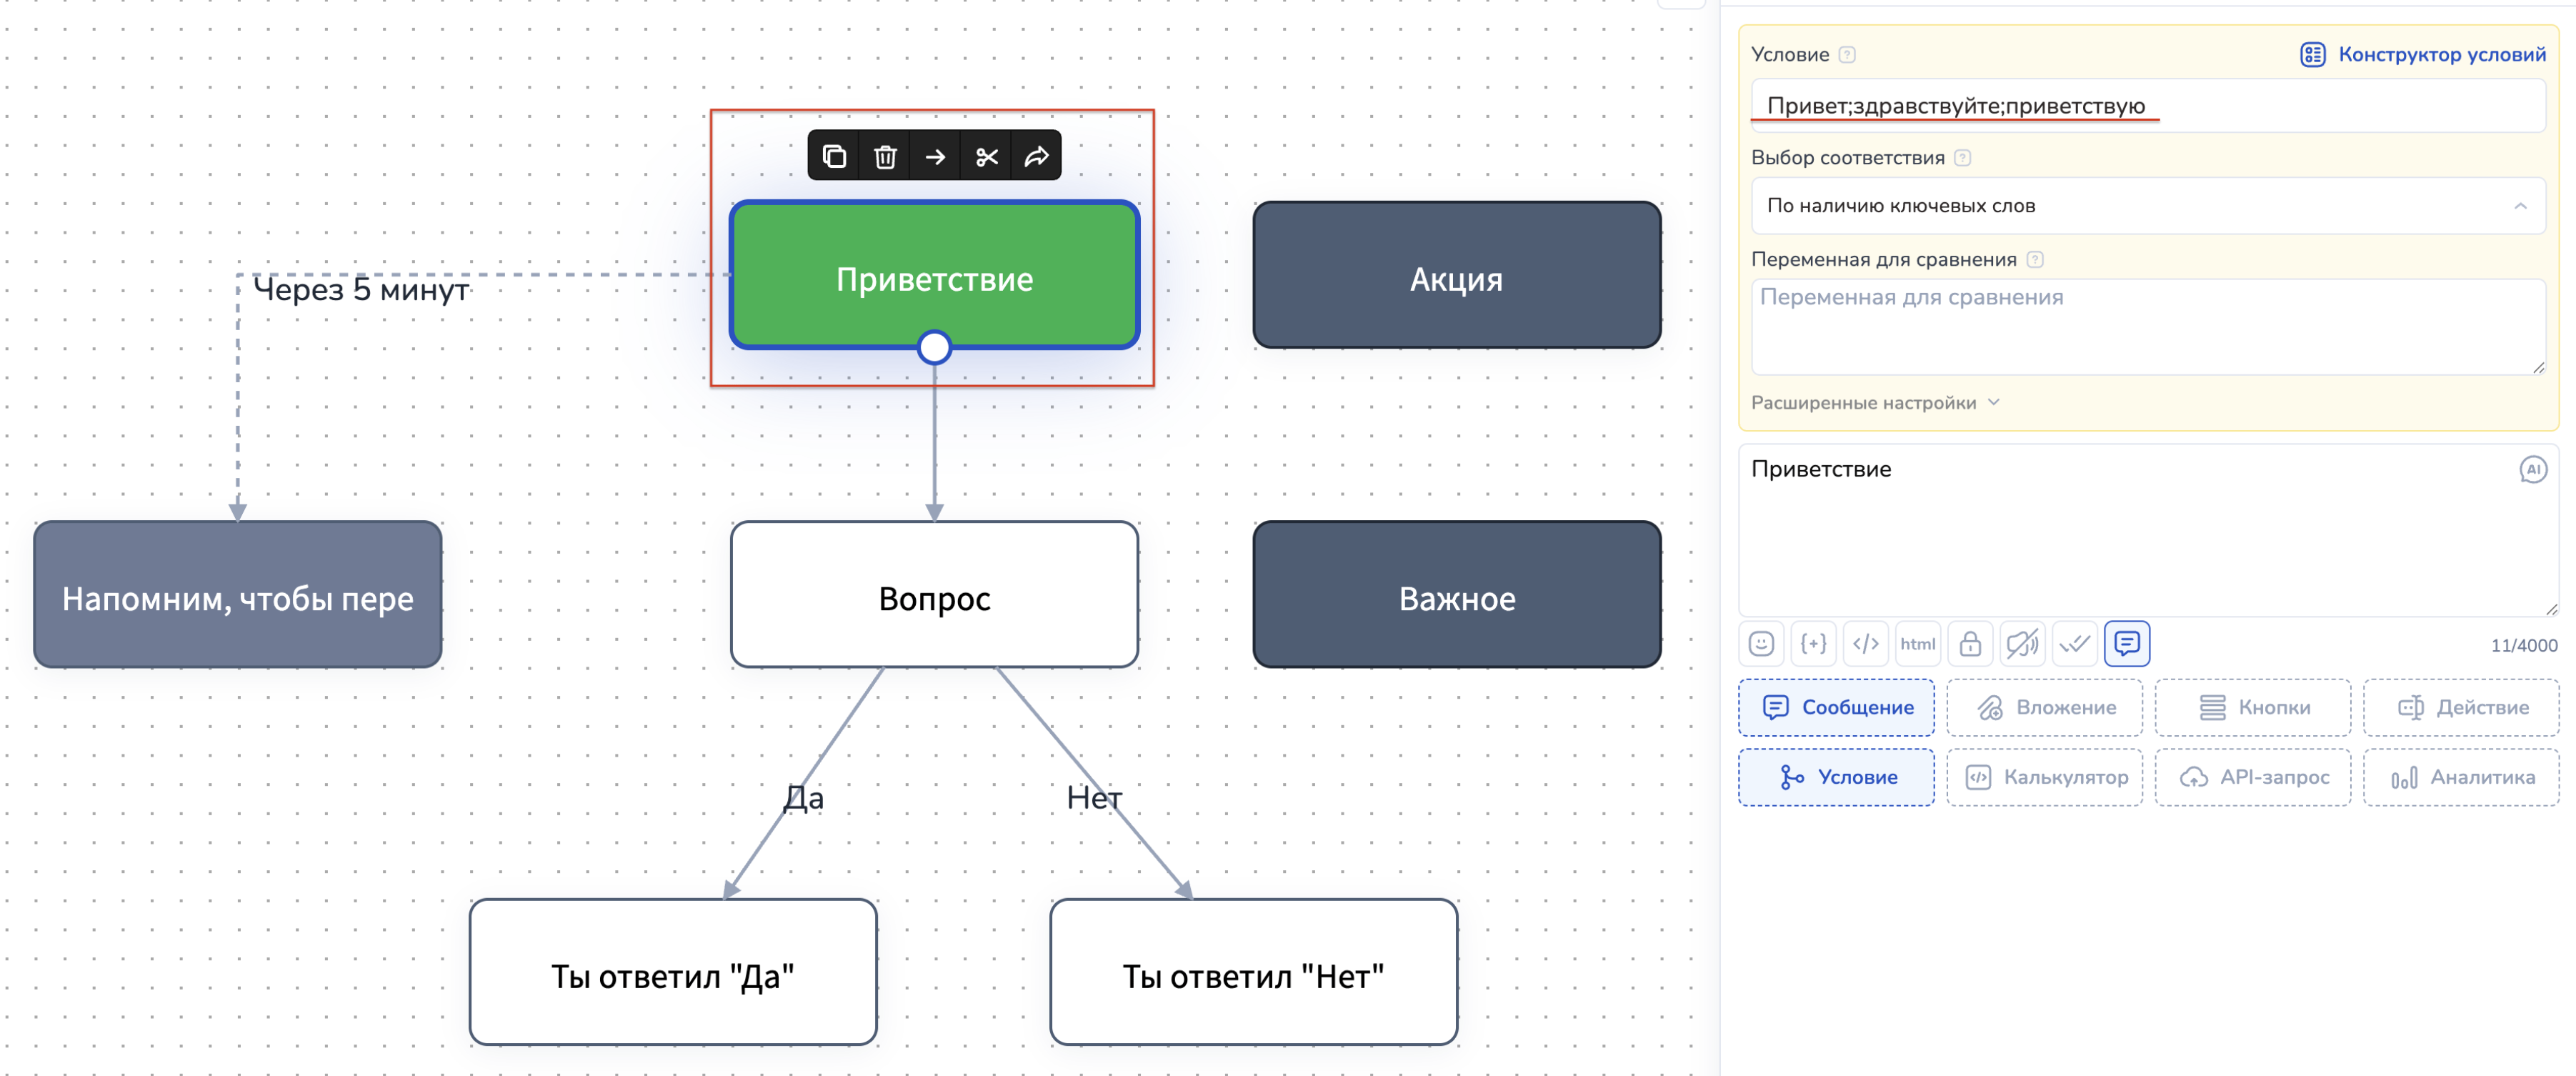Select the Вложение component tab
Image resolution: width=2576 pixels, height=1076 pixels.
point(2045,708)
